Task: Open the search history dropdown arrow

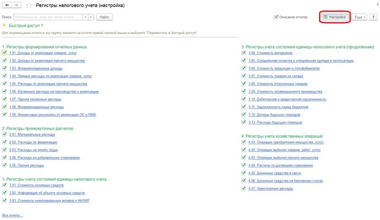Action: [85, 17]
